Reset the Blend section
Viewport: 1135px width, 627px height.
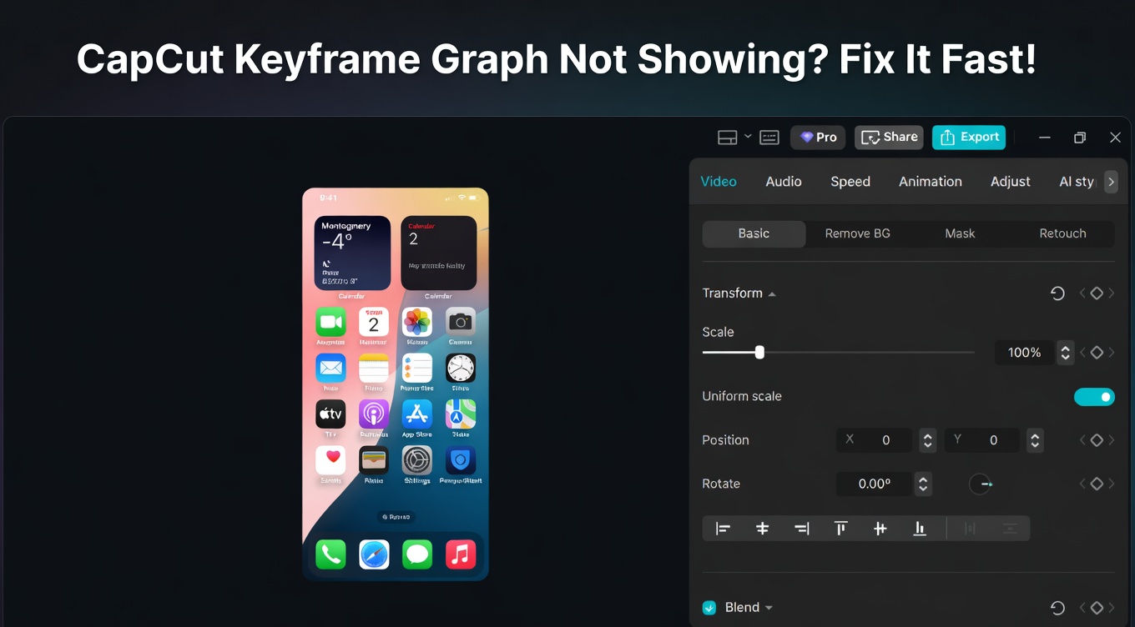[1057, 608]
